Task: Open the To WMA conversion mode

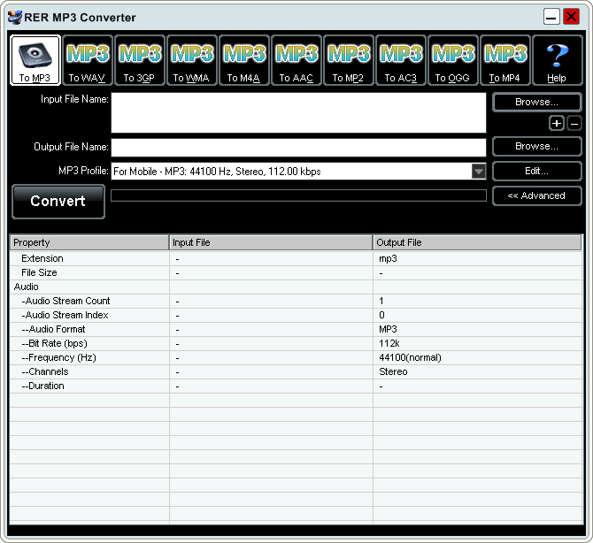Action: [x=192, y=60]
